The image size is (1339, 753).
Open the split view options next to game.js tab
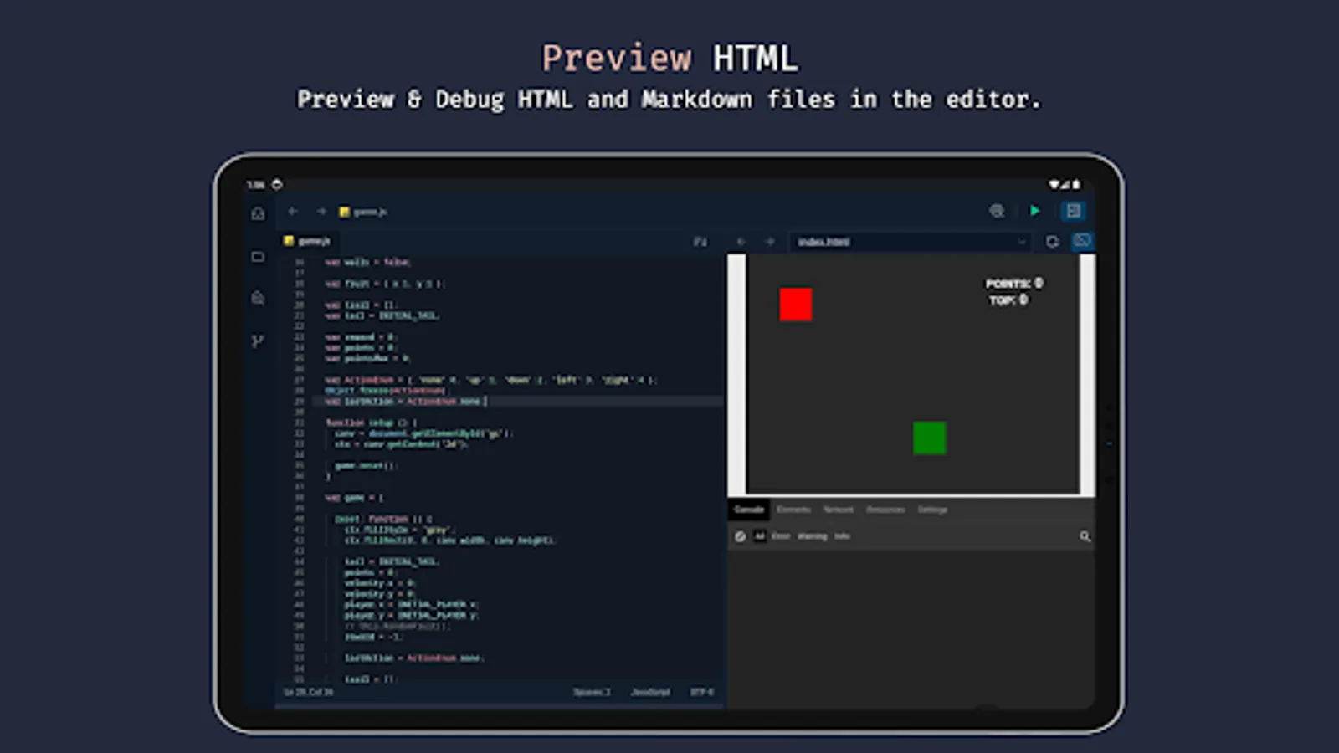point(700,241)
